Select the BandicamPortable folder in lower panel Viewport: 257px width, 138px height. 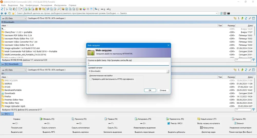point(13,90)
